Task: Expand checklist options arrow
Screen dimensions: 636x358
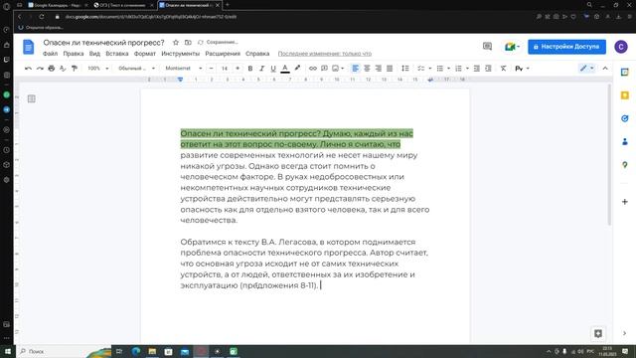Action: pyautogui.click(x=430, y=69)
